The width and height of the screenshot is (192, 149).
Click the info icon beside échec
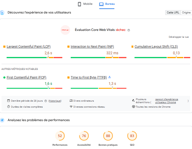click(x=129, y=30)
